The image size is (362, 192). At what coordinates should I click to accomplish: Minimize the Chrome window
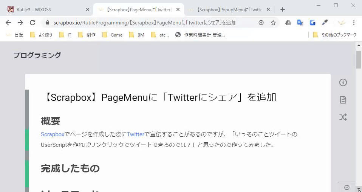pos(319,5)
